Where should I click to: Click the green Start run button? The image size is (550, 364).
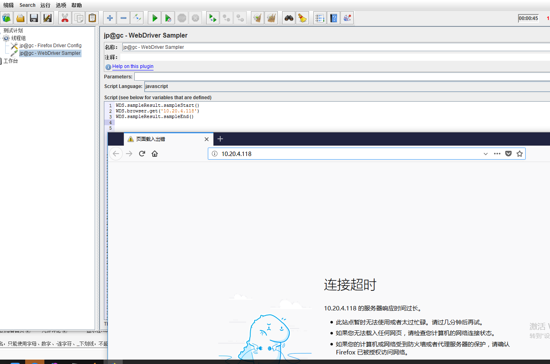point(155,18)
